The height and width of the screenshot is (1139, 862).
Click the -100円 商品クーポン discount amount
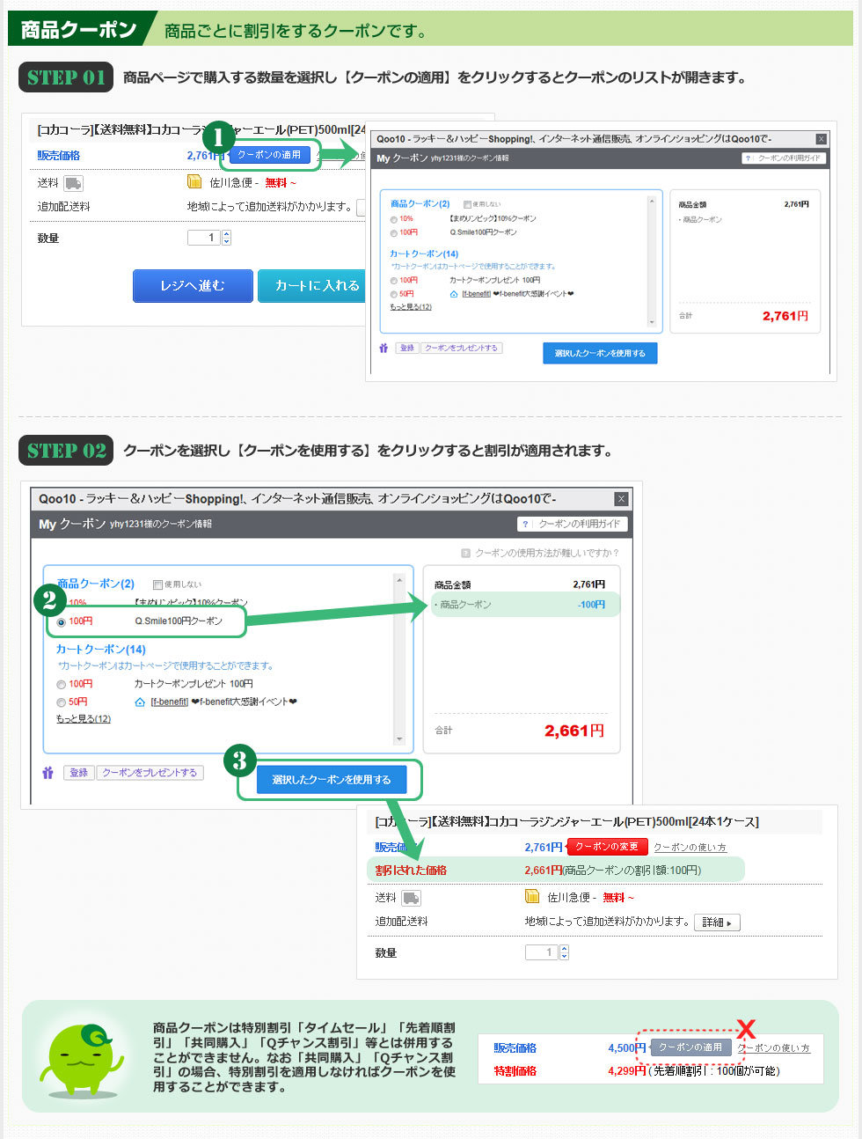[591, 605]
